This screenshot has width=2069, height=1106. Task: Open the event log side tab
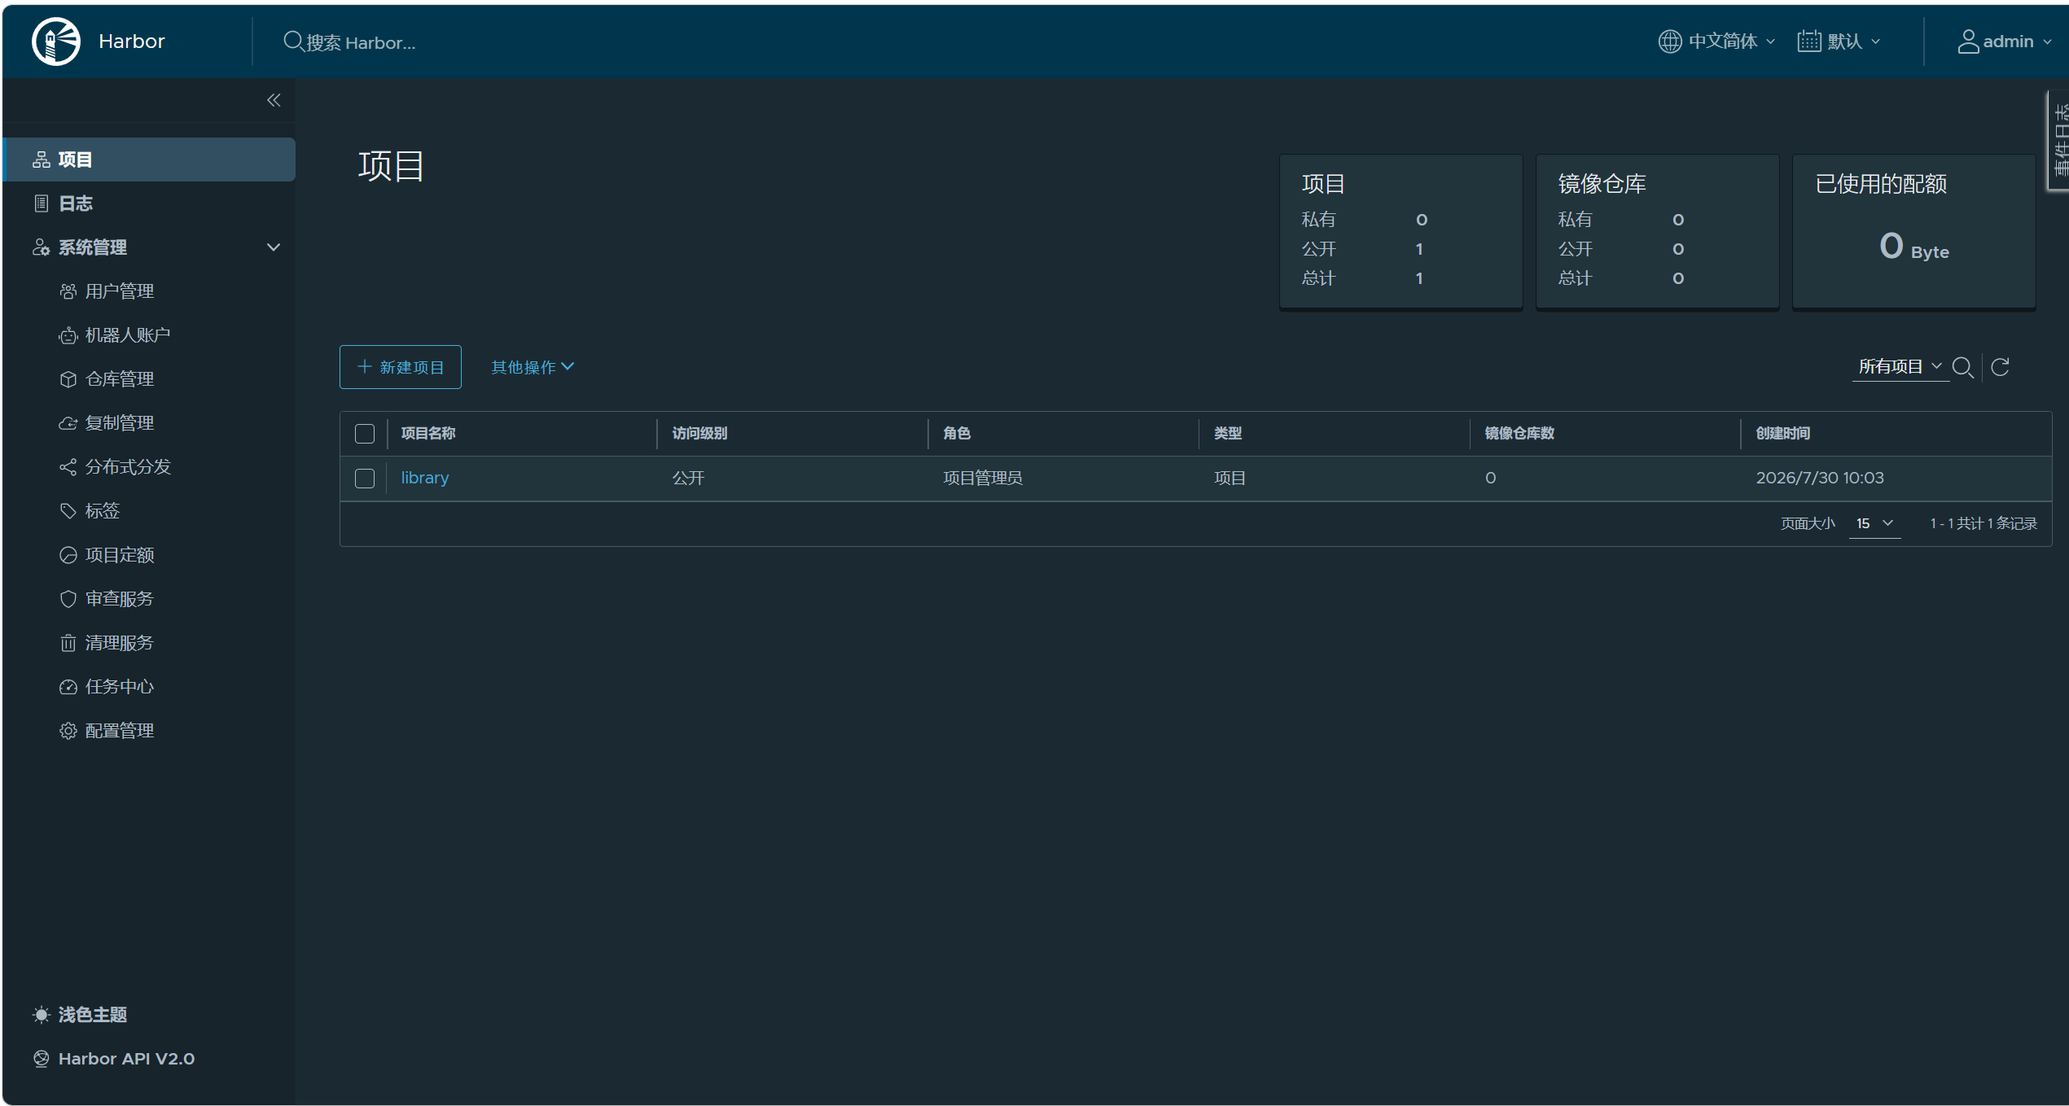click(2060, 140)
